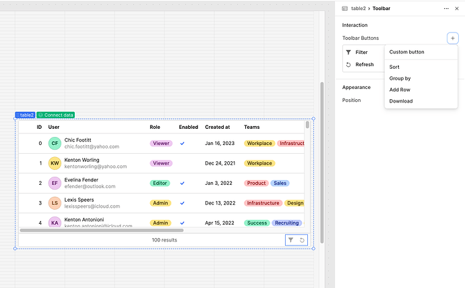The height and width of the screenshot is (288, 465).
Task: Click the plus icon beside Toolbar Buttons
Action: [x=452, y=38]
